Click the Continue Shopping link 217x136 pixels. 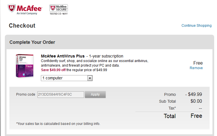(x=197, y=26)
